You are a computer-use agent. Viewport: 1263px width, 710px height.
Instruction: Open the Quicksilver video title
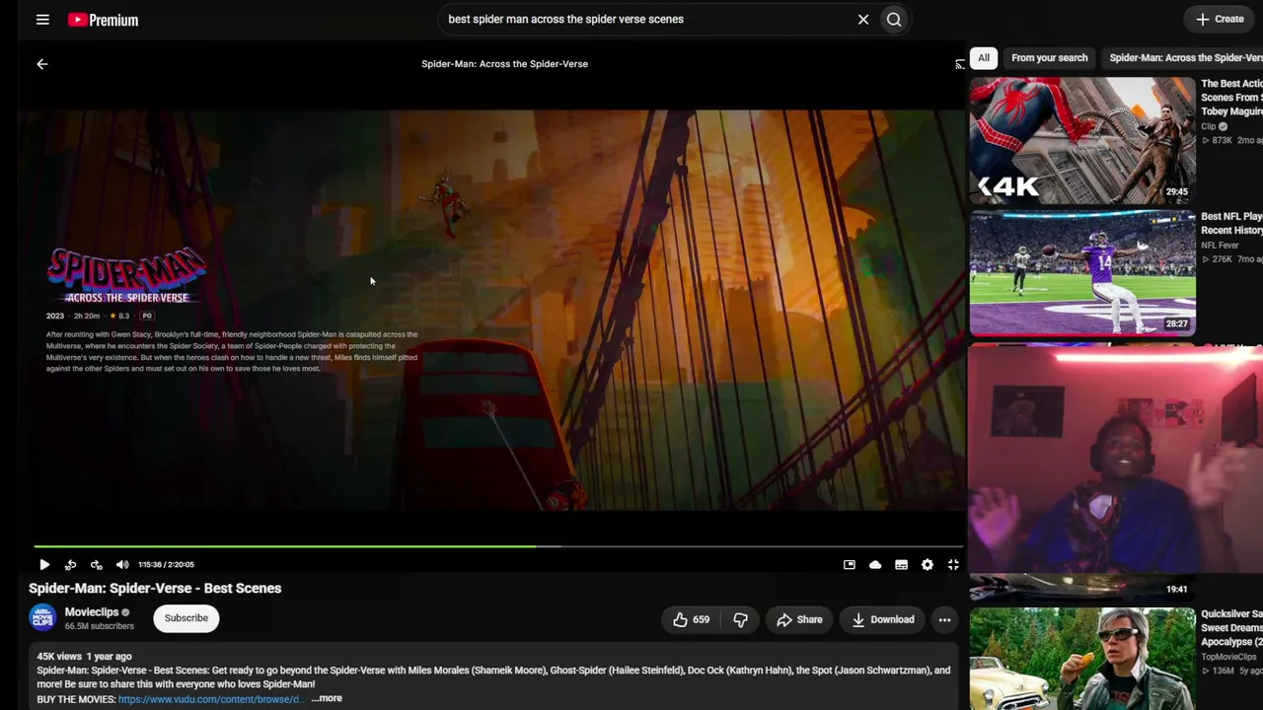(x=1231, y=627)
